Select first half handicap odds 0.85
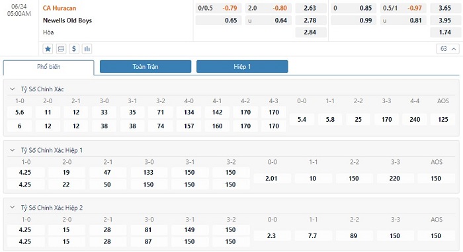Image resolution: width=463 pixels, height=252 pixels. click(x=353, y=8)
